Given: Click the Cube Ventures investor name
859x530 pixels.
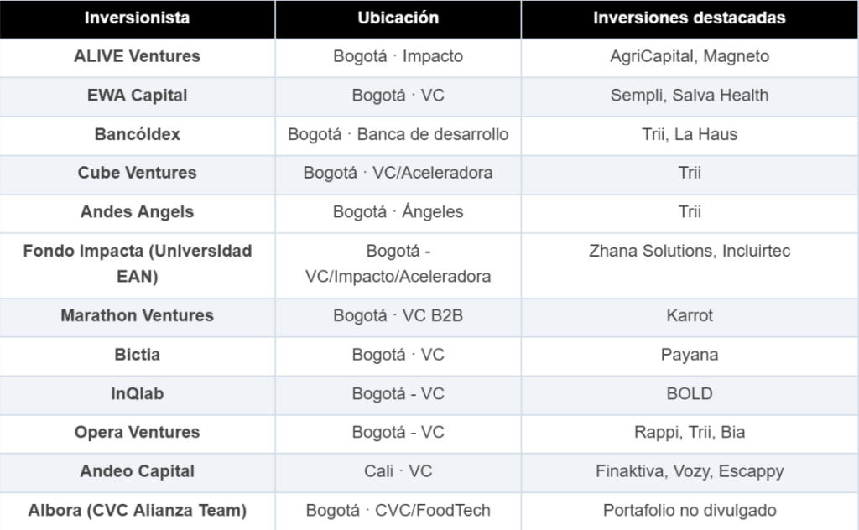Looking at the screenshot, I should click(x=137, y=173).
